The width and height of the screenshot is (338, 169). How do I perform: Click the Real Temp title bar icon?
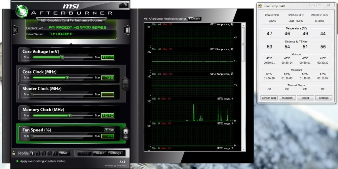pos(261,6)
